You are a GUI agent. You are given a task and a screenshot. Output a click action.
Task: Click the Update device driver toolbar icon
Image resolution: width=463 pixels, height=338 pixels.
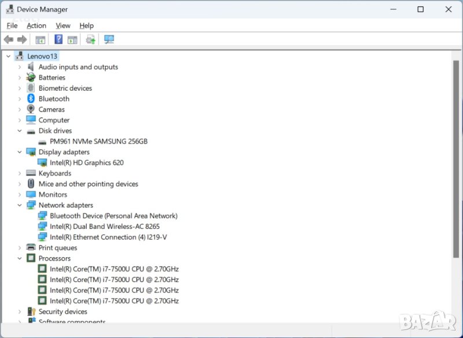click(90, 39)
